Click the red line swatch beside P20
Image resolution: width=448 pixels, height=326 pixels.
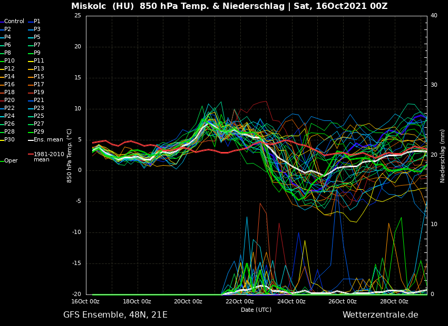[x=2, y=100]
